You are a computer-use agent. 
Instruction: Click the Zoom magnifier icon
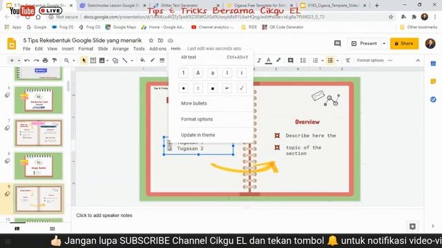(66, 61)
